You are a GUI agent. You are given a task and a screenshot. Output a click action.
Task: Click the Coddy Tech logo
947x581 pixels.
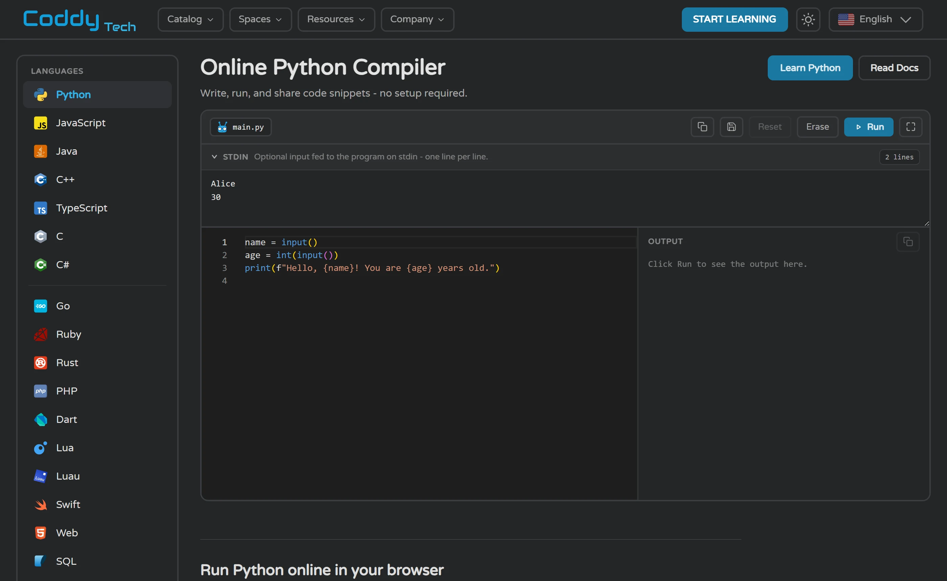tap(79, 20)
